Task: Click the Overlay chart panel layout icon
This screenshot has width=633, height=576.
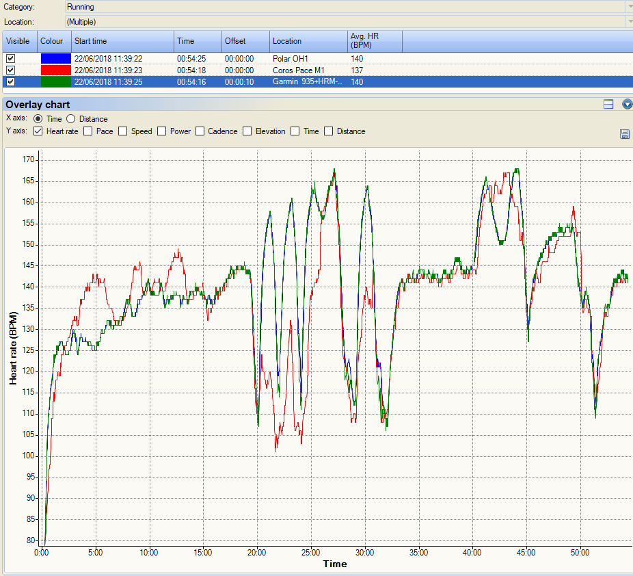Action: (x=608, y=105)
